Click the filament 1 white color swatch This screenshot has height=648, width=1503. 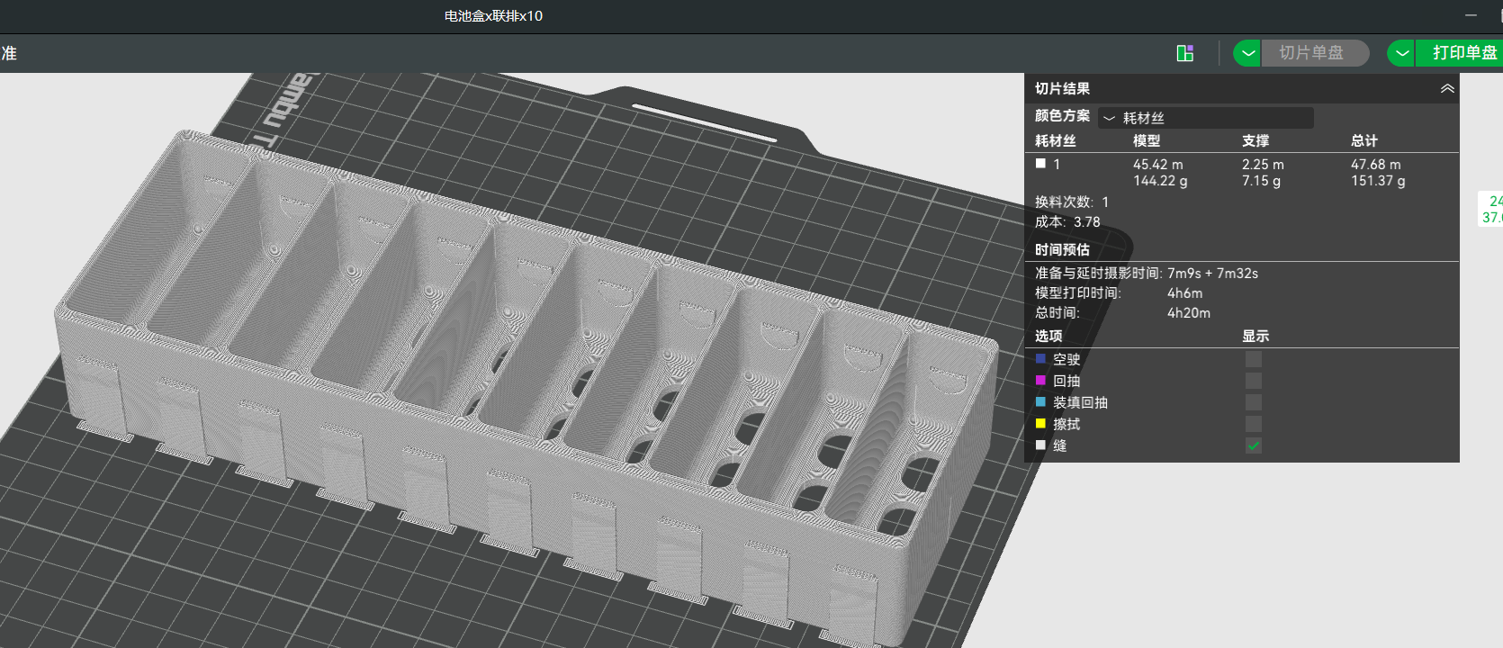(x=1040, y=164)
